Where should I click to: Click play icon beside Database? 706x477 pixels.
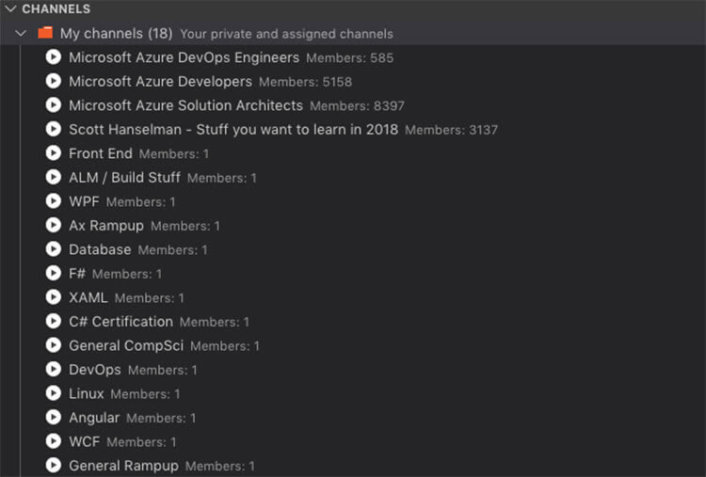tap(53, 249)
